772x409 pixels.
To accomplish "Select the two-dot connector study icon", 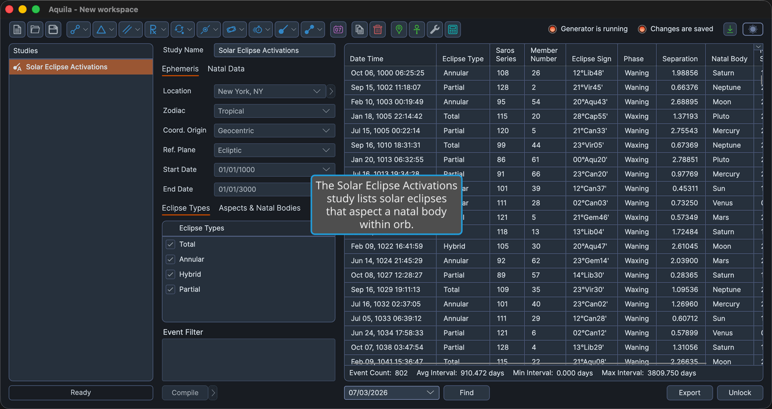I will point(309,29).
